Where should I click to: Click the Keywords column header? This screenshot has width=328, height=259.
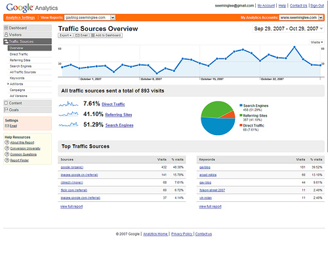pyautogui.click(x=207, y=159)
